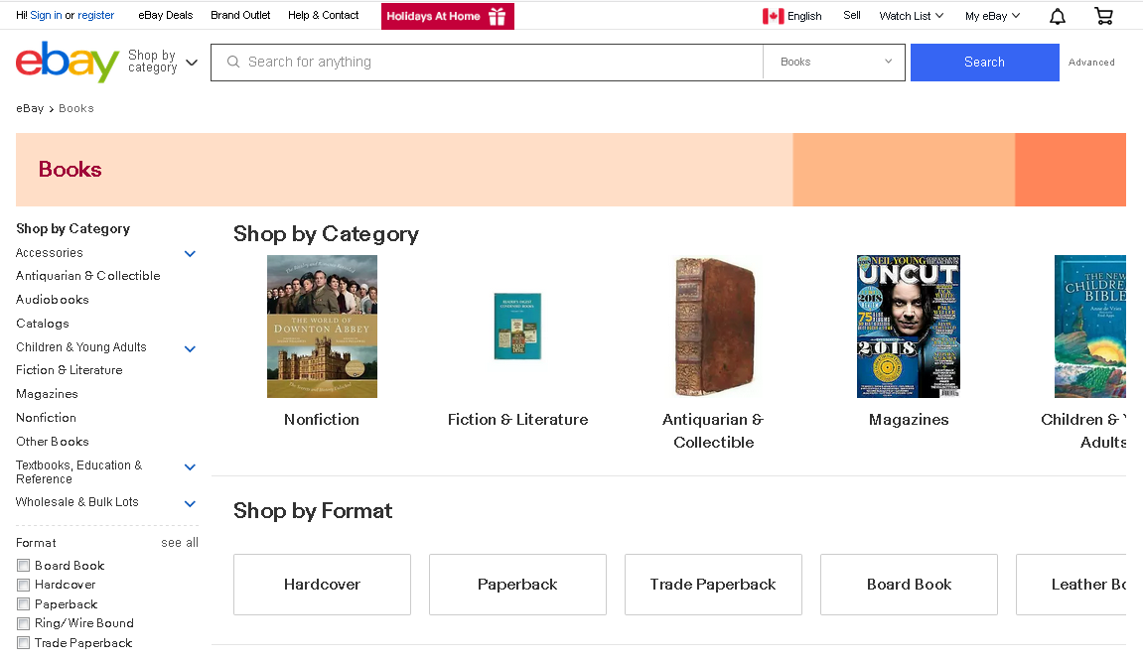Screen dimensions: 1143x662
Task: Click the Canadian flag language icon
Action: pyautogui.click(x=773, y=16)
